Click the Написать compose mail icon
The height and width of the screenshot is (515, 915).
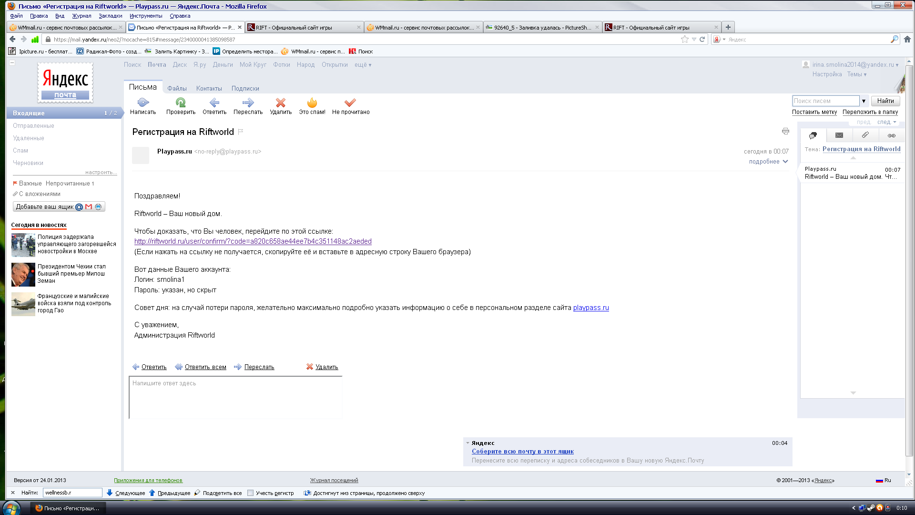[x=143, y=102]
